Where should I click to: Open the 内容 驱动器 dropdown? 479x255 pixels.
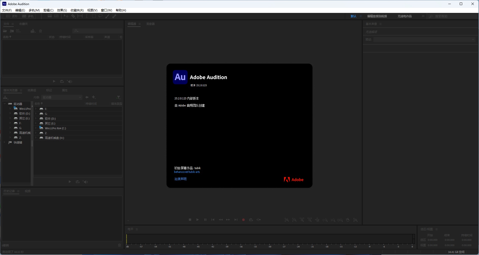point(62,97)
